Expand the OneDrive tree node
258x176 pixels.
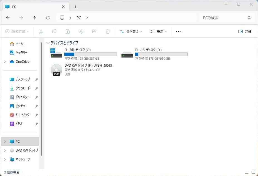5,62
